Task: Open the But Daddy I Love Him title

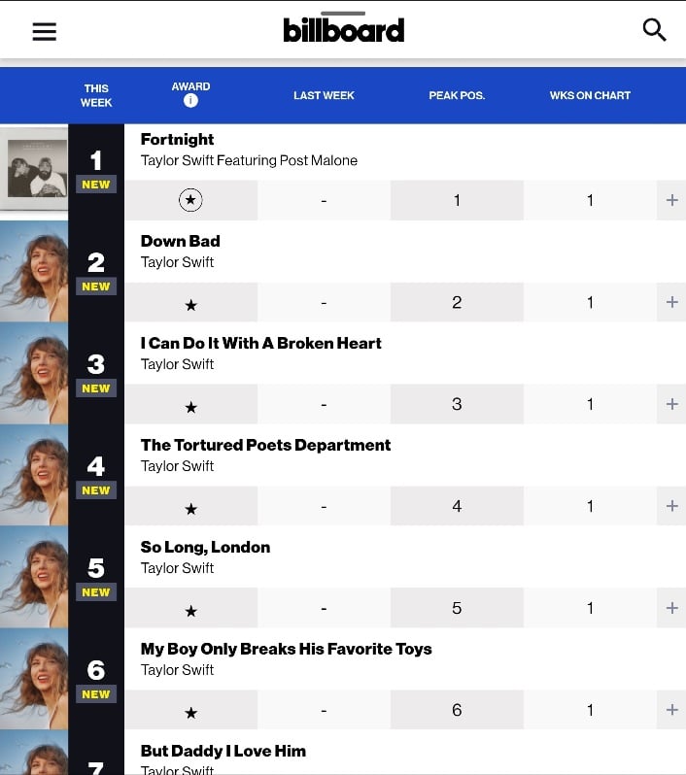Action: point(223,751)
